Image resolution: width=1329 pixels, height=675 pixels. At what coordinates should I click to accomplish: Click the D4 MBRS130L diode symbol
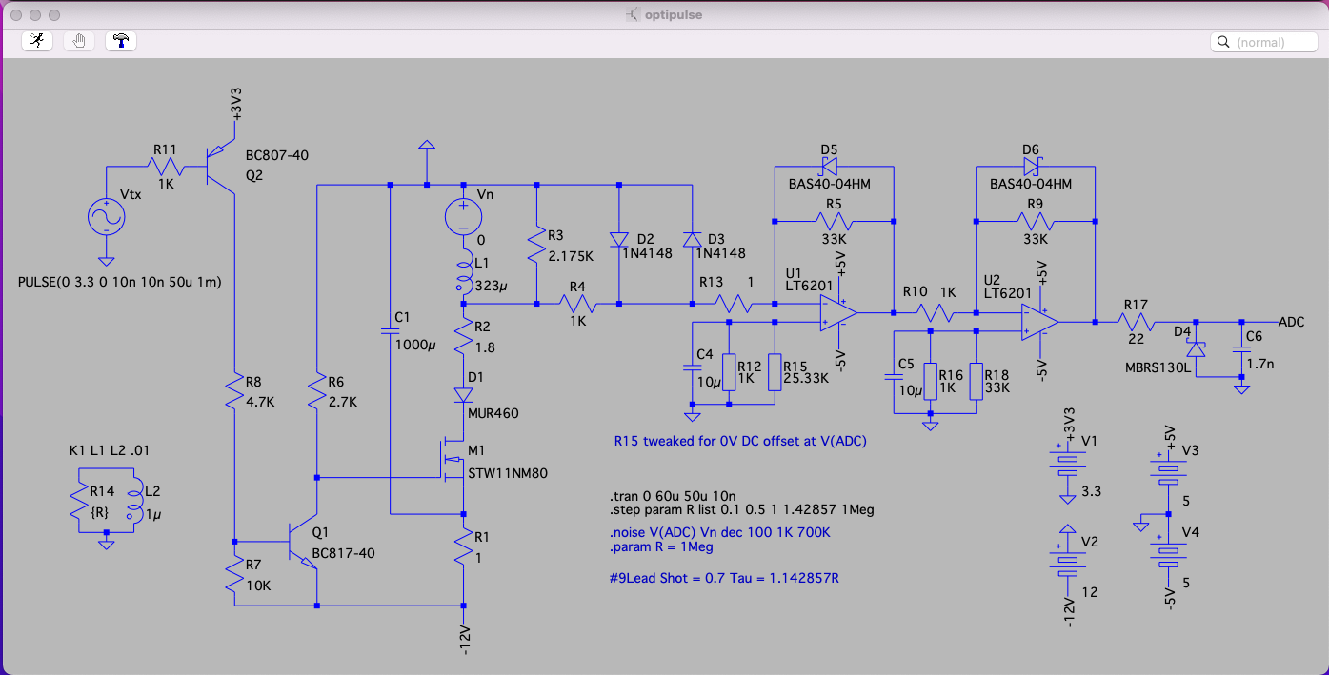coord(1196,349)
